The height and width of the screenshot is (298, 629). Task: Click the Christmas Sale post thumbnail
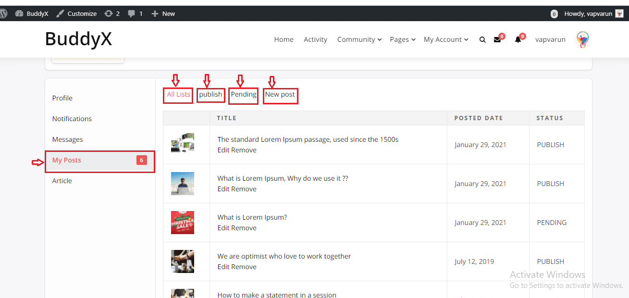point(183,223)
